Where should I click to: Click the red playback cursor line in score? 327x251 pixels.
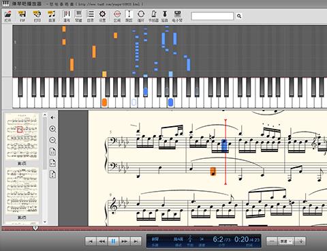coord(225,151)
